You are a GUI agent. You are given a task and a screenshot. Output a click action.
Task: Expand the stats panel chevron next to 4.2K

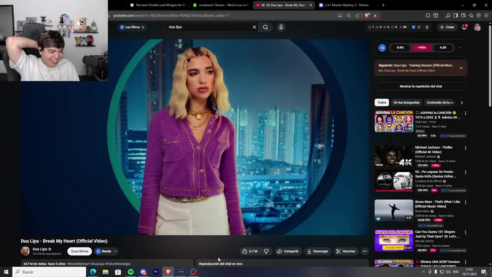pos(460,48)
